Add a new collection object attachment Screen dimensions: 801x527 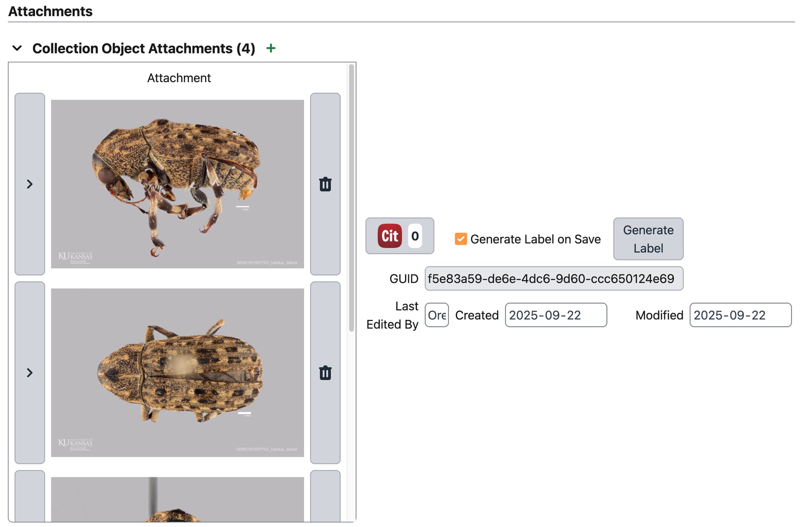click(x=271, y=48)
